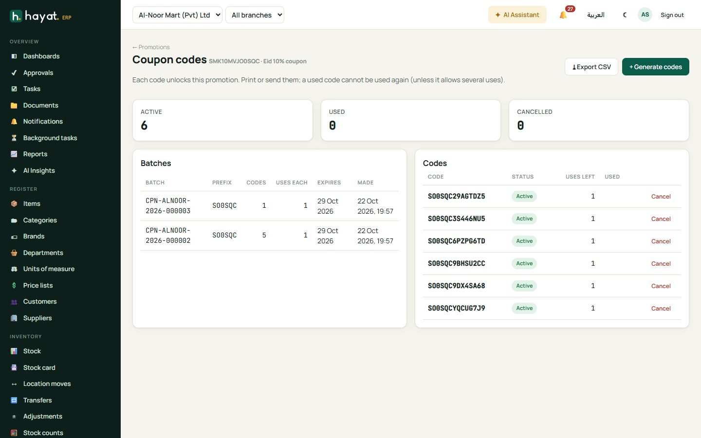Cancel coupon code S00SQC29AGTDZ5
This screenshot has height=438, width=701.
(x=661, y=197)
